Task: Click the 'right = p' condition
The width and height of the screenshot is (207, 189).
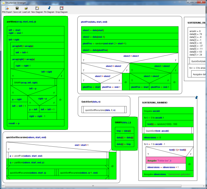Action: pos(42,99)
